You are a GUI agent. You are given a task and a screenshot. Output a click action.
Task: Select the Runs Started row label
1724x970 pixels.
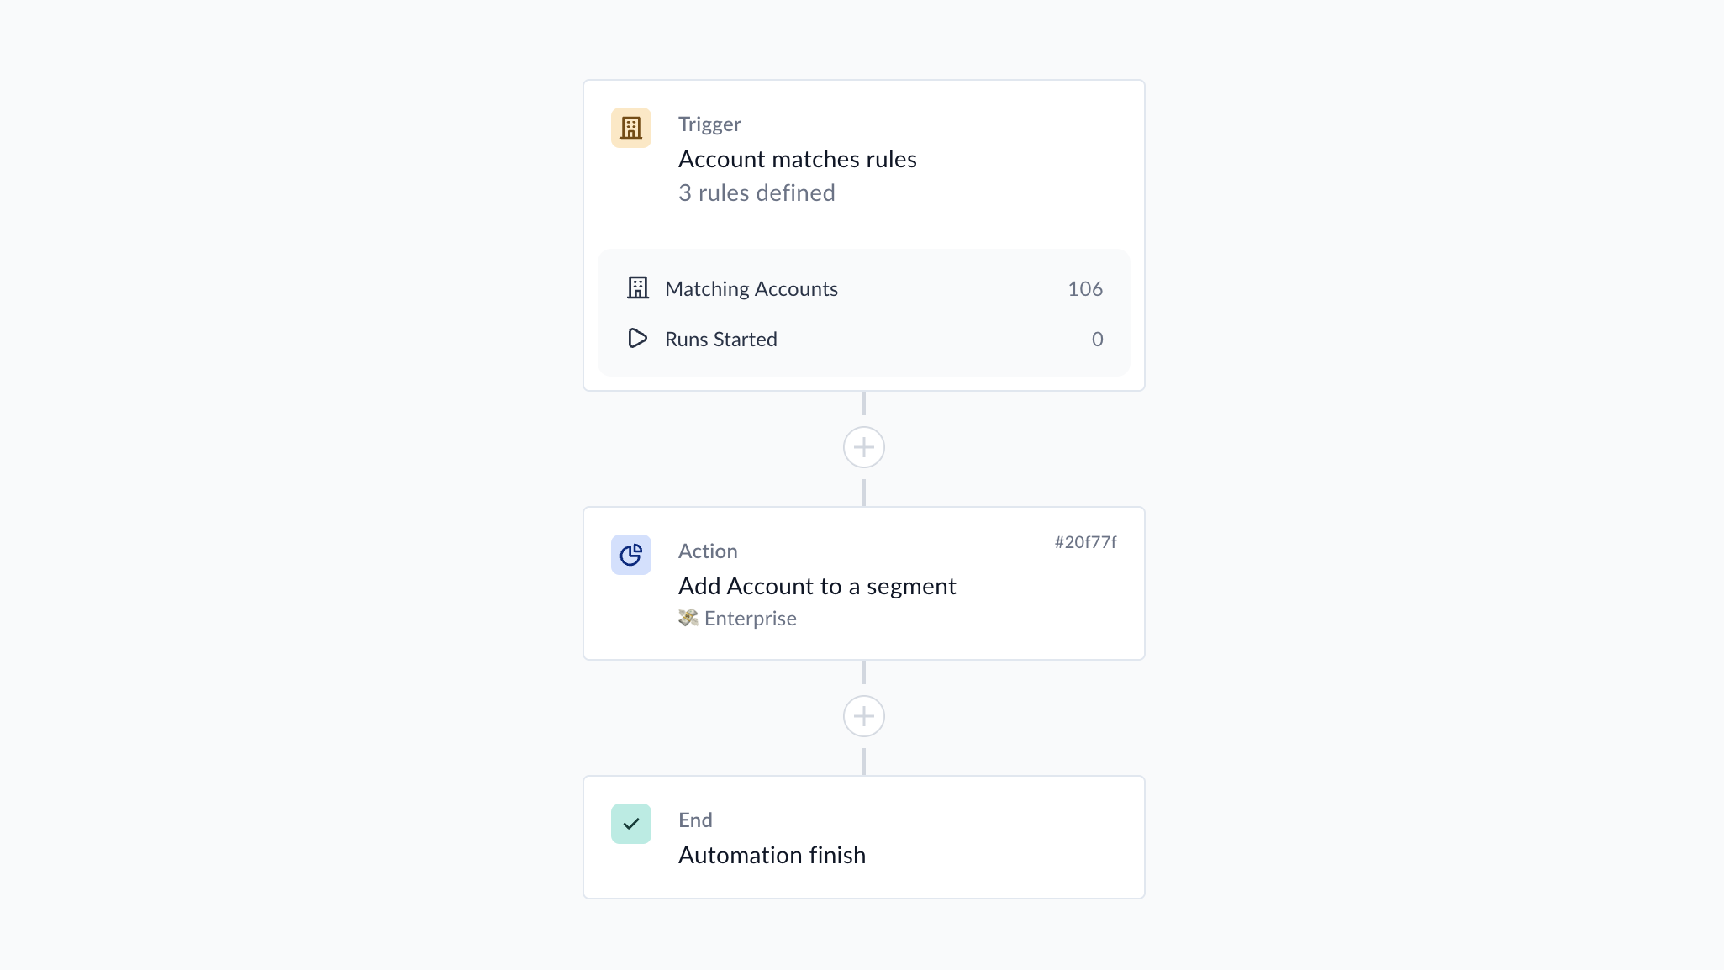721,339
